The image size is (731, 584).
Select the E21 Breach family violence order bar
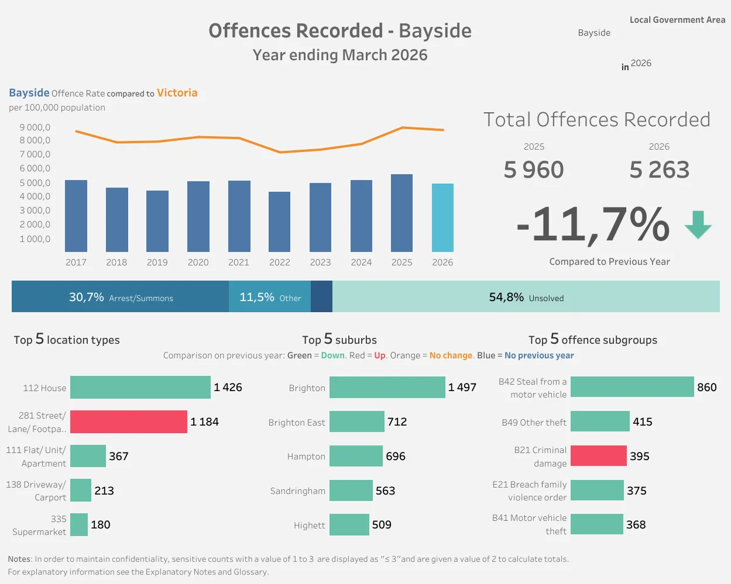597,490
